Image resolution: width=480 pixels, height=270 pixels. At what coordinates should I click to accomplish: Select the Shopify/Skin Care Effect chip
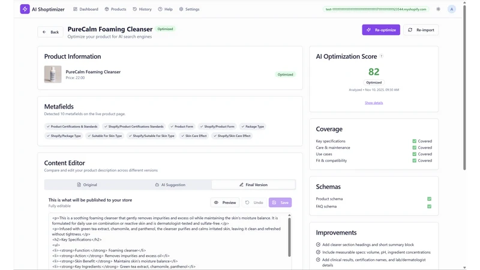pyautogui.click(x=232, y=136)
